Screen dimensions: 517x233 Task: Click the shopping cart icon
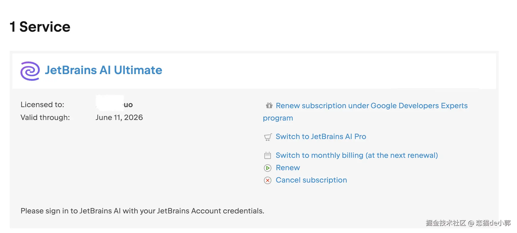268,137
